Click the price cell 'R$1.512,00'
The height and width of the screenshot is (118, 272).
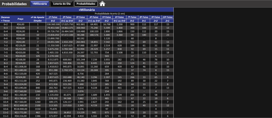pos(20,80)
